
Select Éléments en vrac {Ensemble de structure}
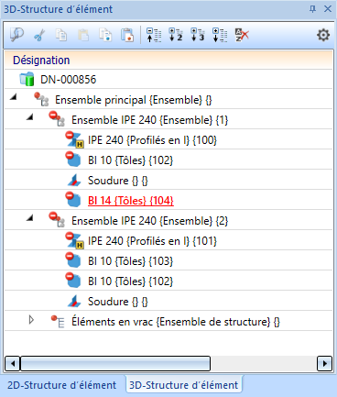(x=176, y=322)
